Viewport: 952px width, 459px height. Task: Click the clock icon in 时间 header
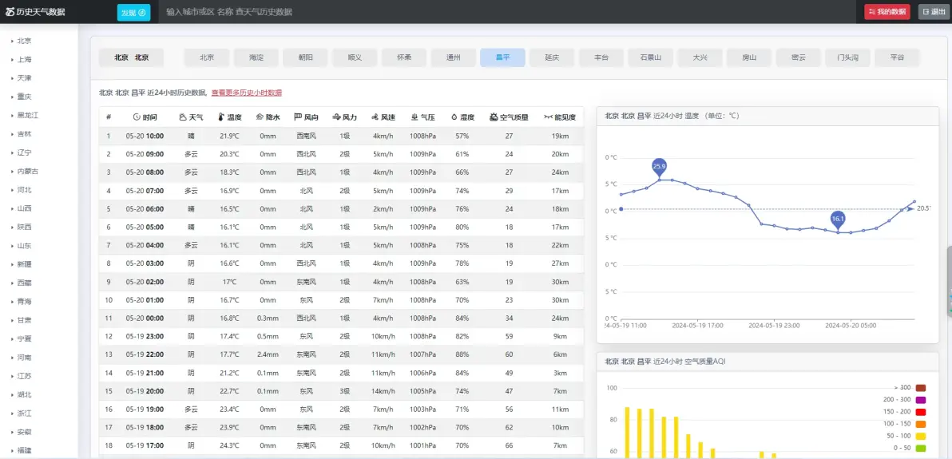click(x=137, y=117)
